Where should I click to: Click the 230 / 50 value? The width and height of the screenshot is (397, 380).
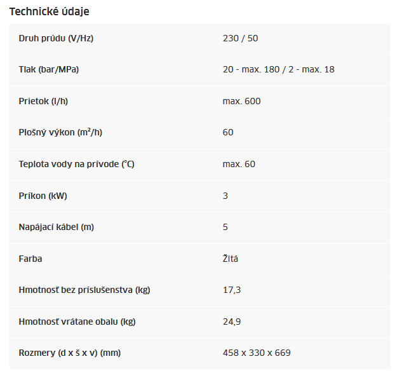click(240, 38)
